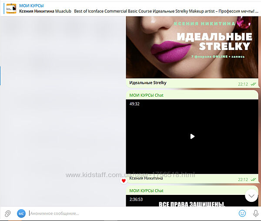The width and height of the screenshot is (261, 221).
Task: Click the red heart reaction icon
Action: pos(124,181)
